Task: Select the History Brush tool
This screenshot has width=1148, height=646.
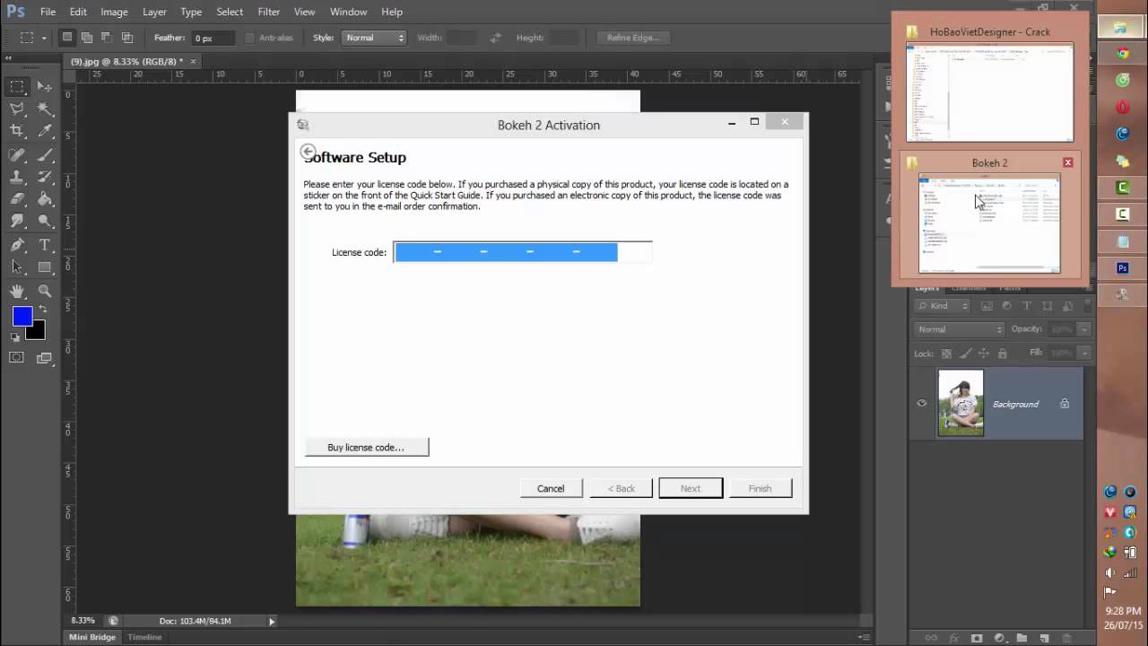Action: [x=44, y=177]
